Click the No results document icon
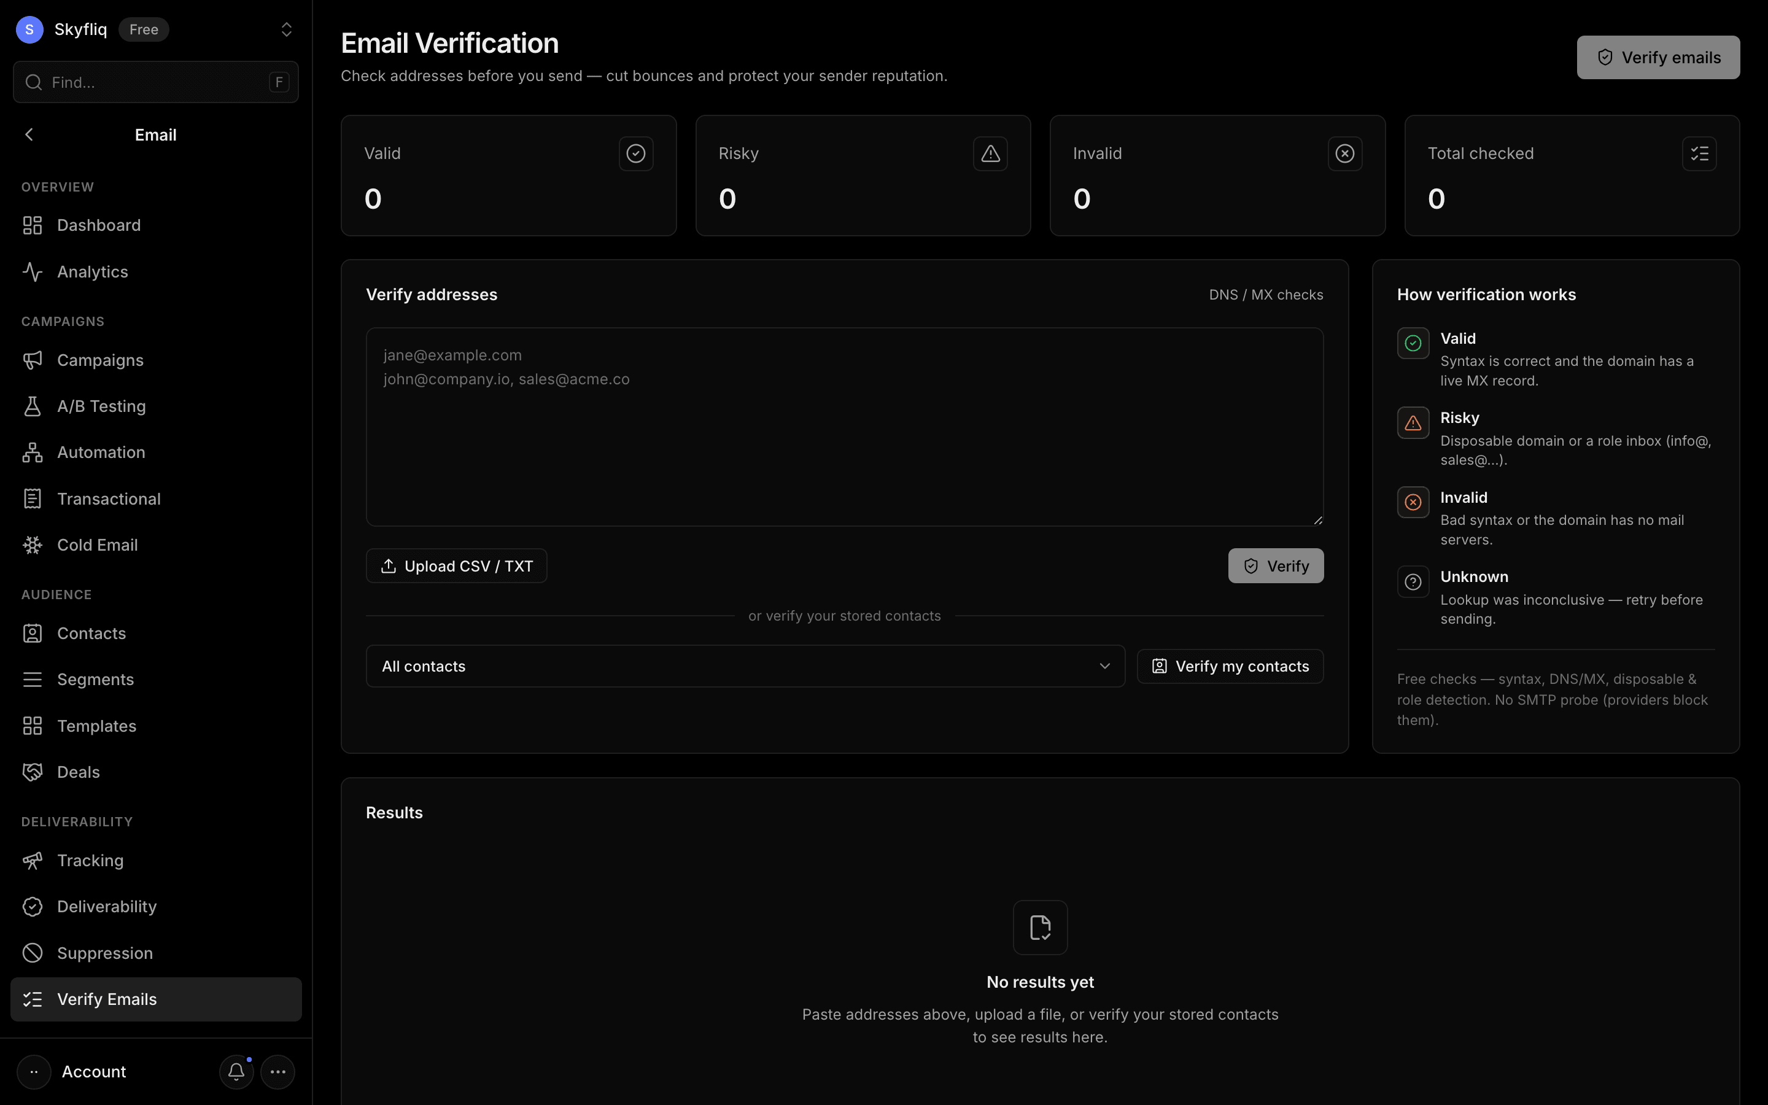The height and width of the screenshot is (1105, 1768). click(x=1041, y=928)
